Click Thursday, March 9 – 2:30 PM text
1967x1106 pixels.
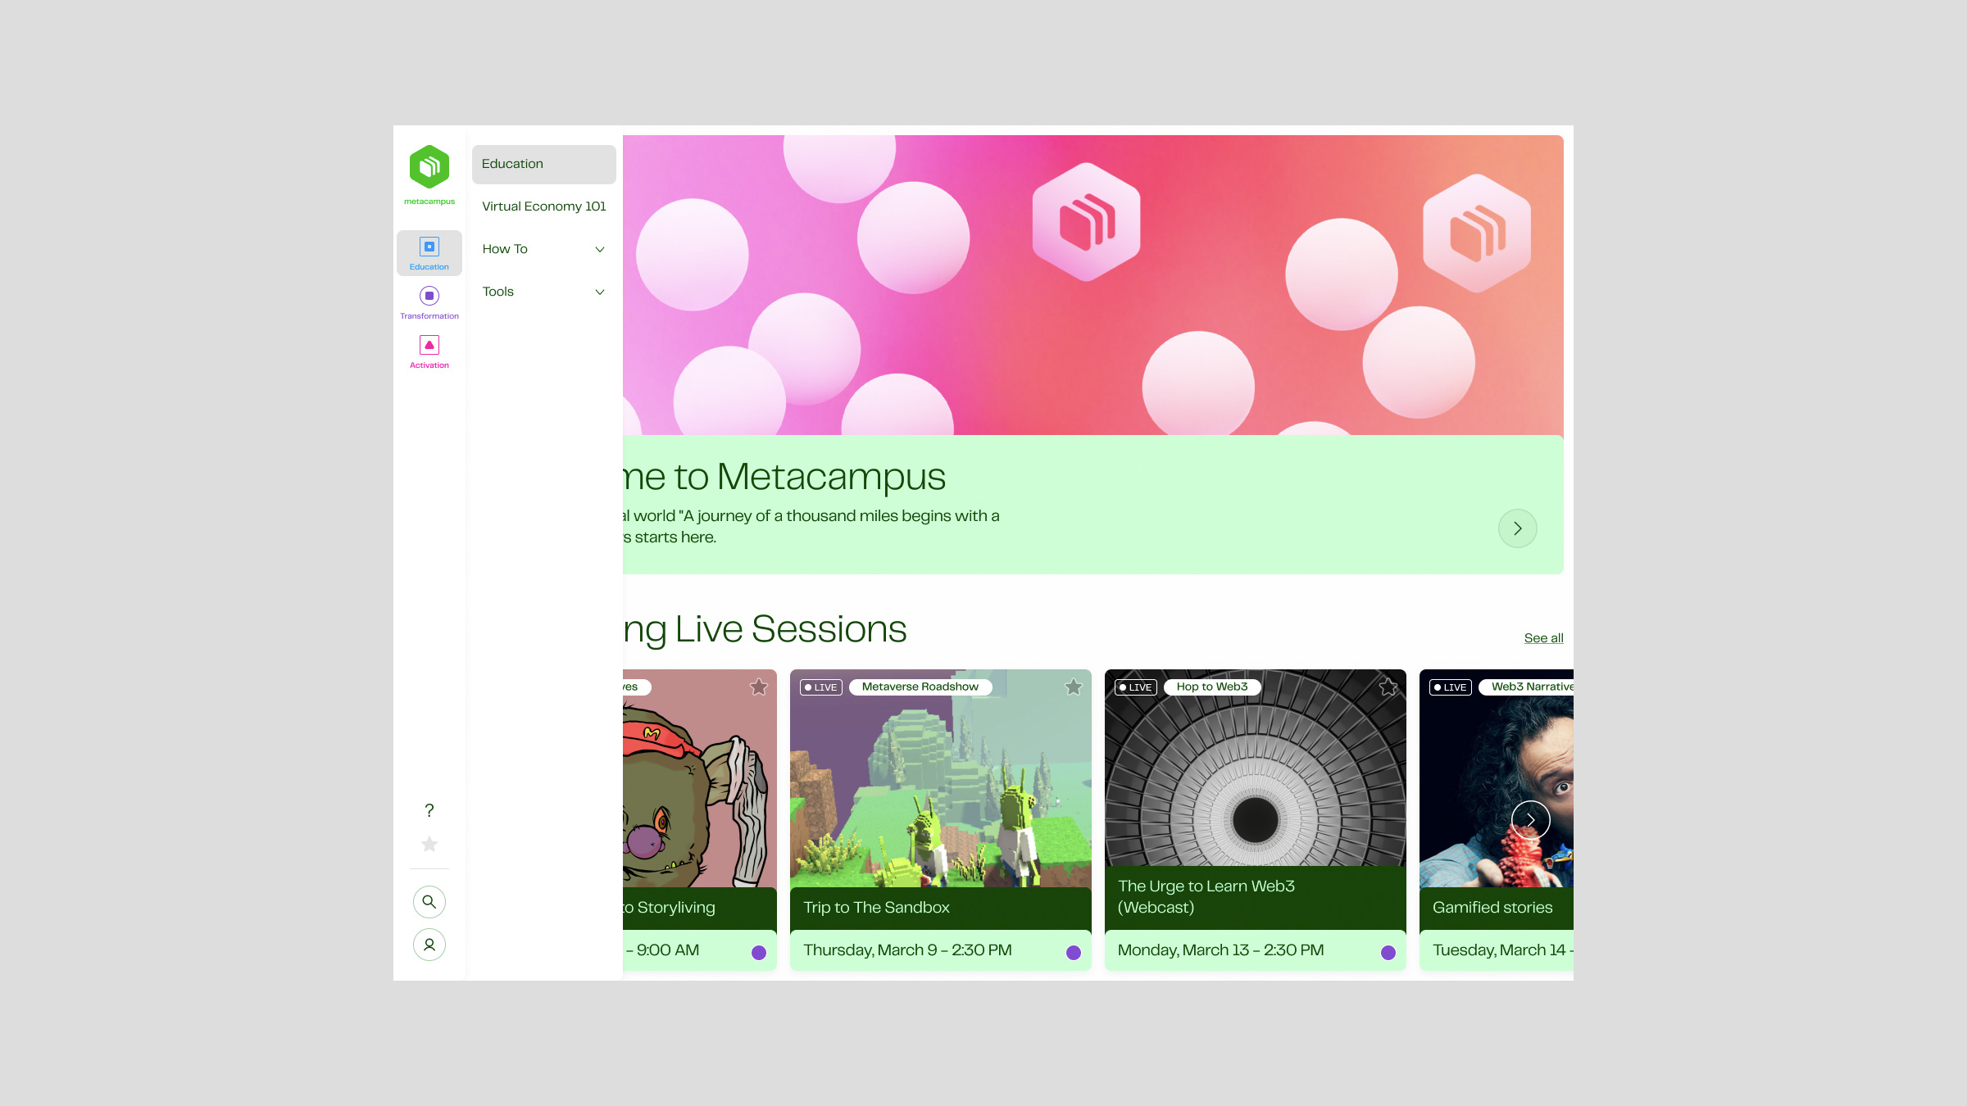[907, 950]
